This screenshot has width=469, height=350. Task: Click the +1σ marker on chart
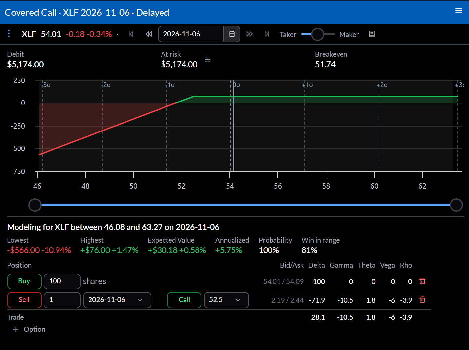coord(307,85)
